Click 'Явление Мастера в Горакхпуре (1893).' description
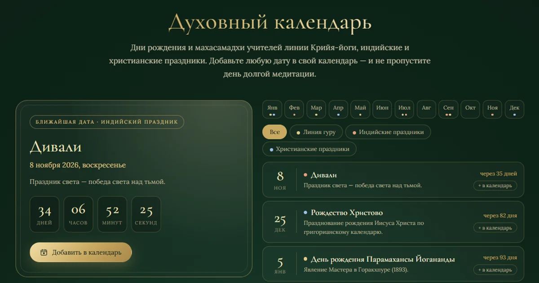 click(356, 270)
